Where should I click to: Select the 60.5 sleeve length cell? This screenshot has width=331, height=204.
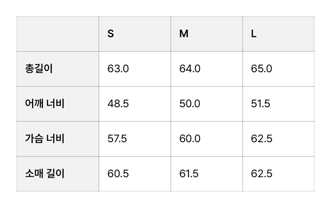coord(118,174)
